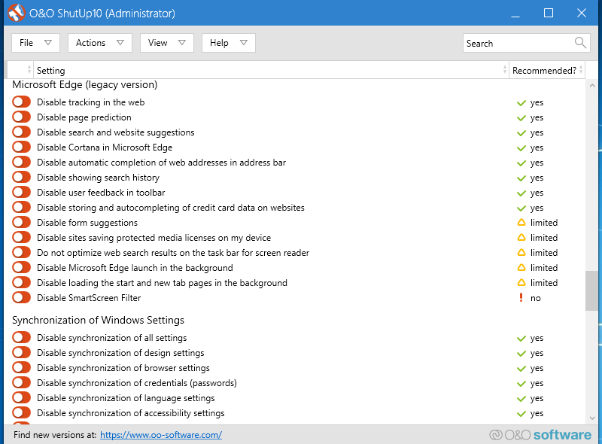Click the O&O software logo in footer
Viewport: 602px width, 444px height.
coord(540,434)
